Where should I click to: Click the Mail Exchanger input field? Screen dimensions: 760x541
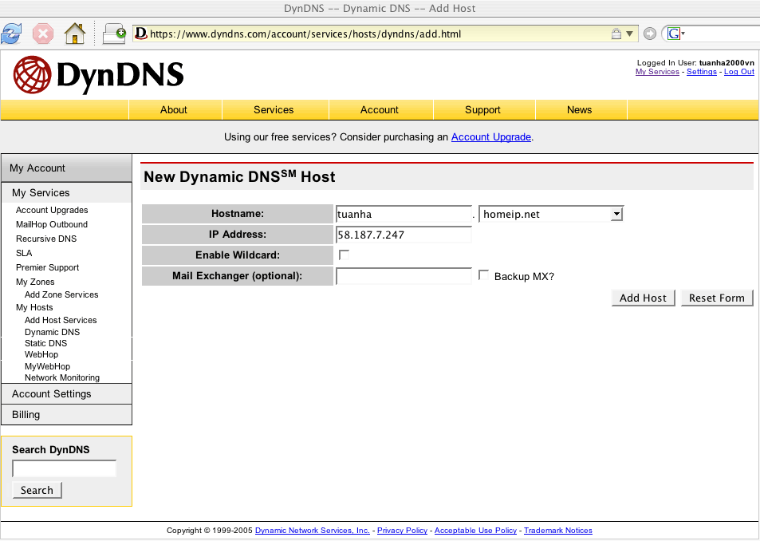click(404, 276)
